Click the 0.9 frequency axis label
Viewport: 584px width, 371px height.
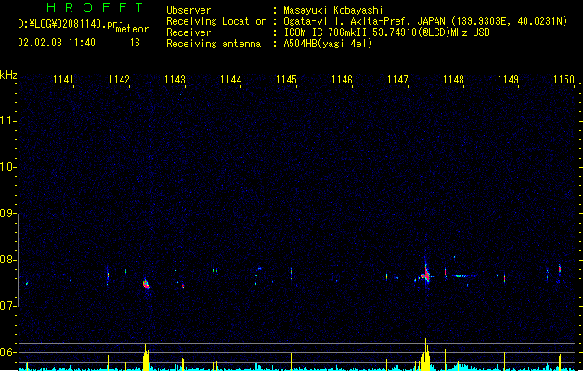(6, 213)
